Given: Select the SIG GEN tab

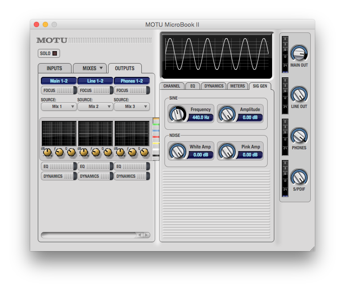Looking at the screenshot, I should 260,86.
